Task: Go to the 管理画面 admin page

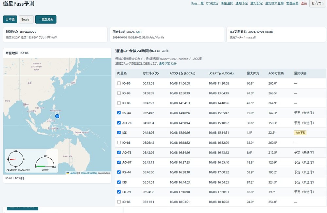Action: point(292,3)
